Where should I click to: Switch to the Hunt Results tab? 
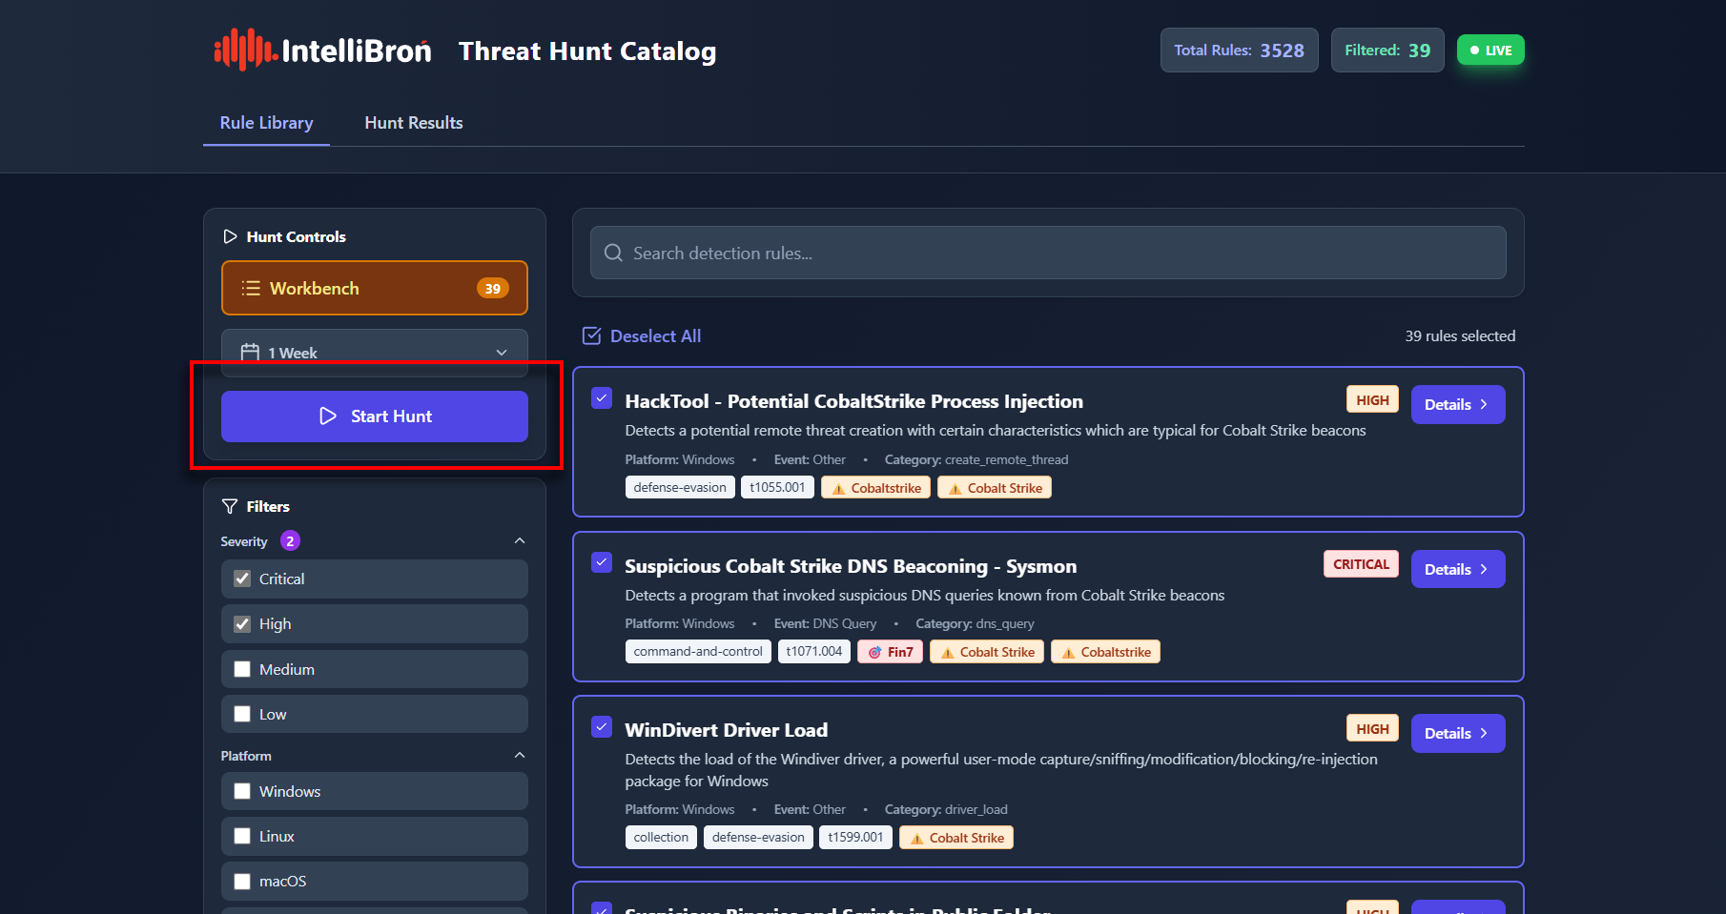(x=413, y=123)
